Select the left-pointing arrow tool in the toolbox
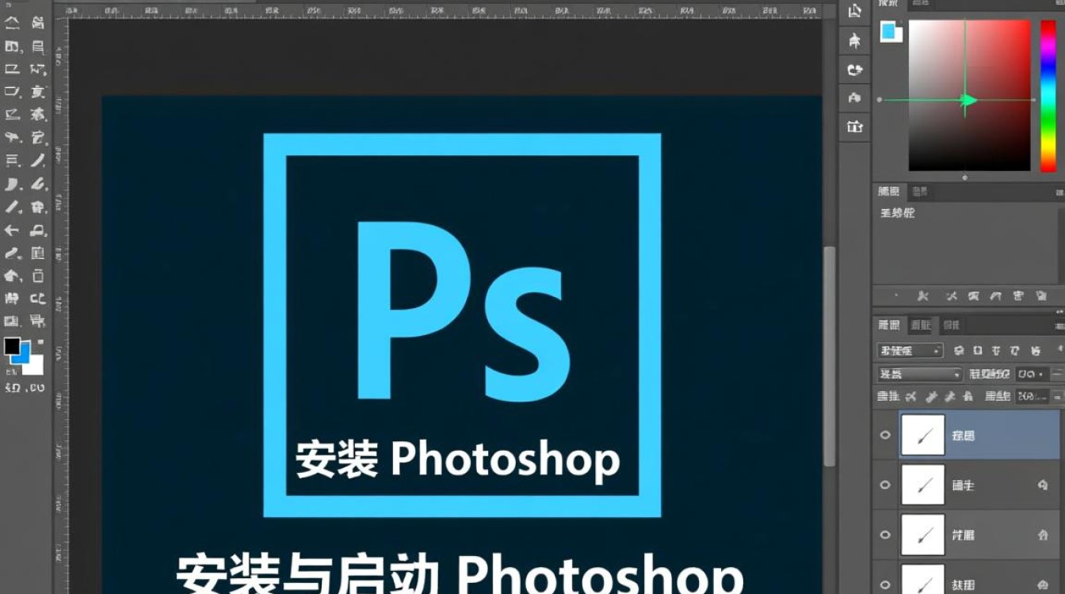Image resolution: width=1065 pixels, height=594 pixels. (x=12, y=230)
